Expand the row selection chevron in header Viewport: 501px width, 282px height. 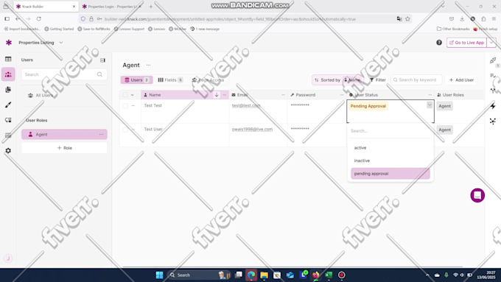tap(133, 95)
